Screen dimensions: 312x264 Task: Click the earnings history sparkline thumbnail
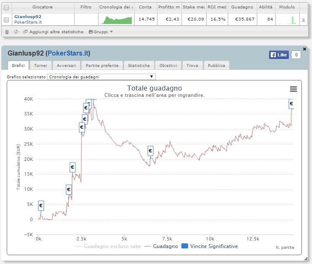(x=116, y=20)
